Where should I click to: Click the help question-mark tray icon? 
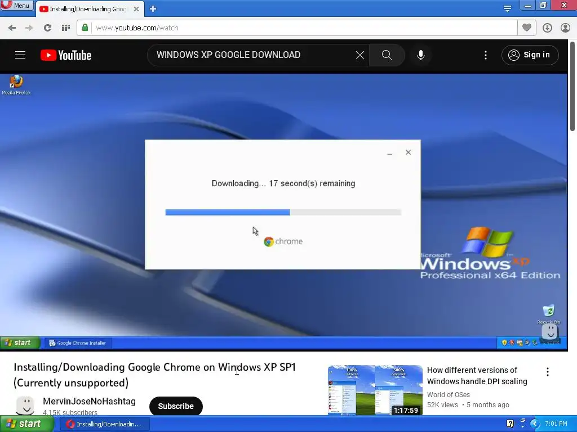tap(510, 424)
